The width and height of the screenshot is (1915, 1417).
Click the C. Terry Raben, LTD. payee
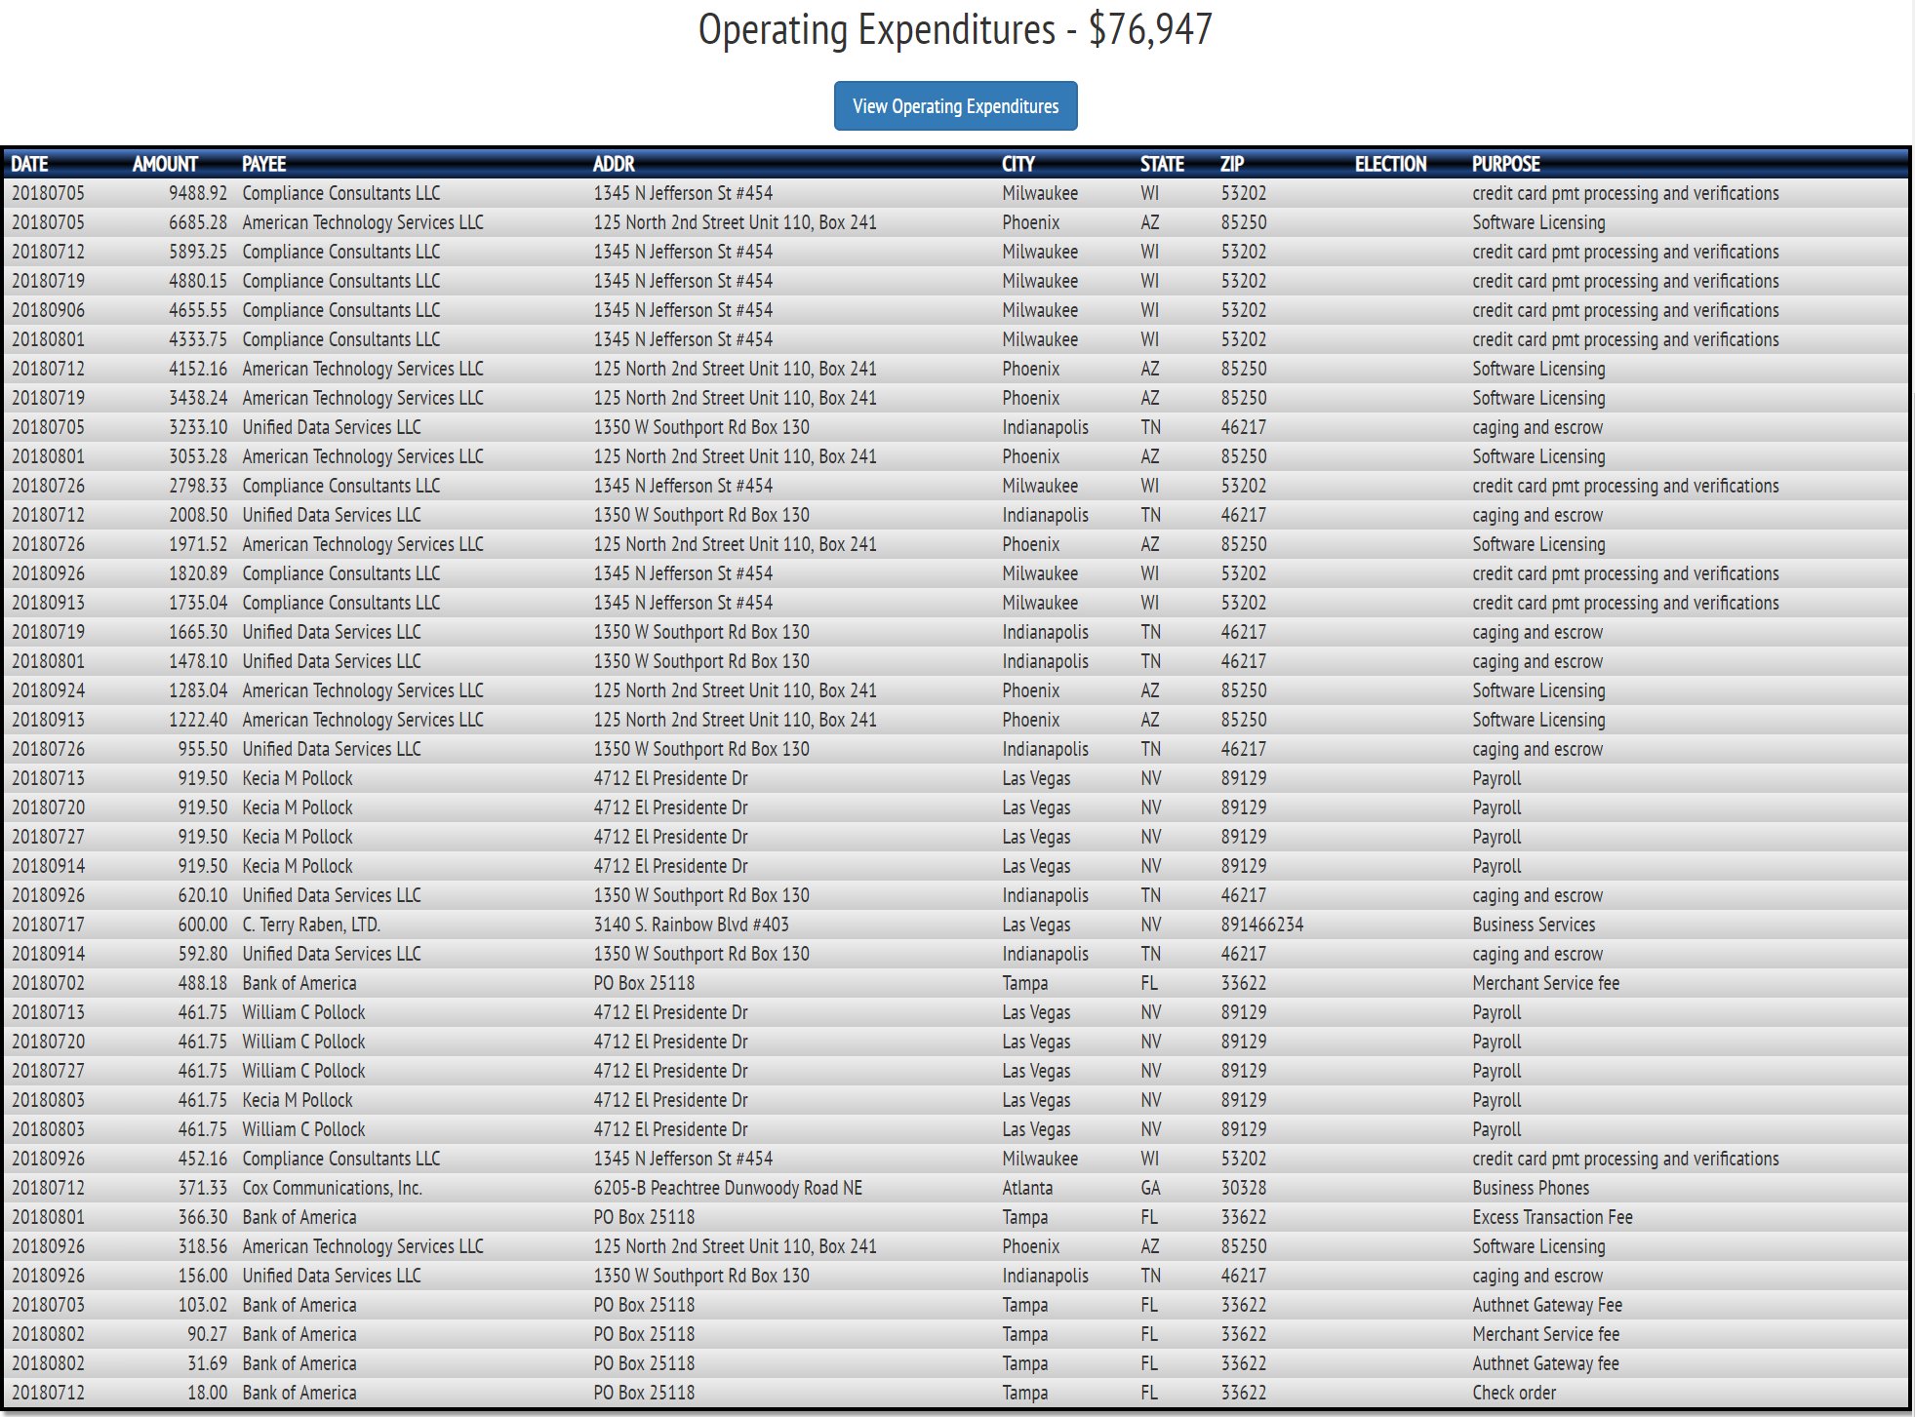pyautogui.click(x=311, y=925)
